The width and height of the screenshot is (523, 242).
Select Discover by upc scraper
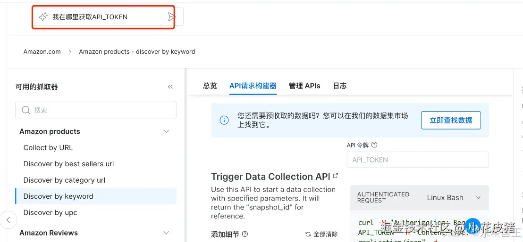51,212
